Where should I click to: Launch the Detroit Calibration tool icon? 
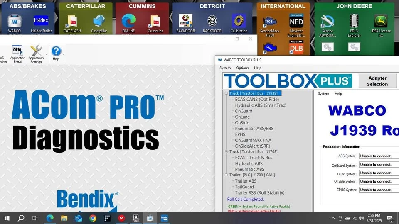(239, 23)
